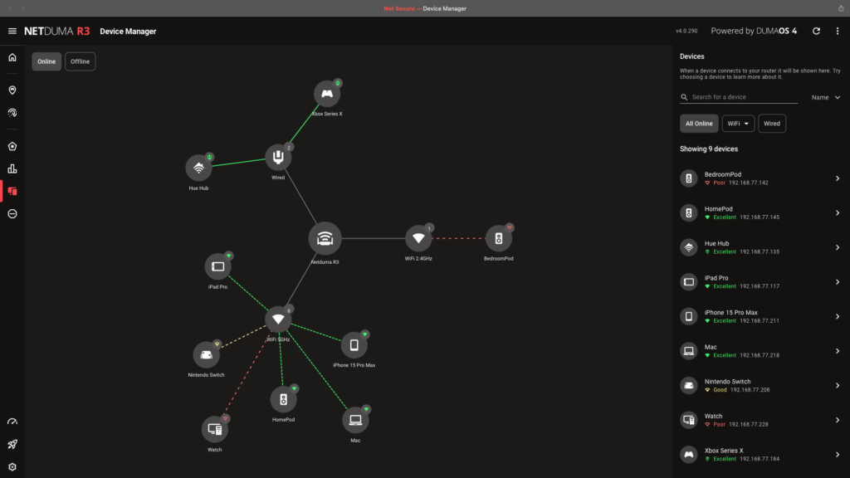Select the WiFi 2.4GHz node
Viewport: 850px width, 478px height.
[418, 238]
